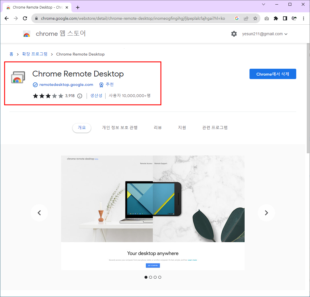Toggle the browser side panel icon
This screenshot has width=310, height=297.
pyautogui.click(x=285, y=18)
